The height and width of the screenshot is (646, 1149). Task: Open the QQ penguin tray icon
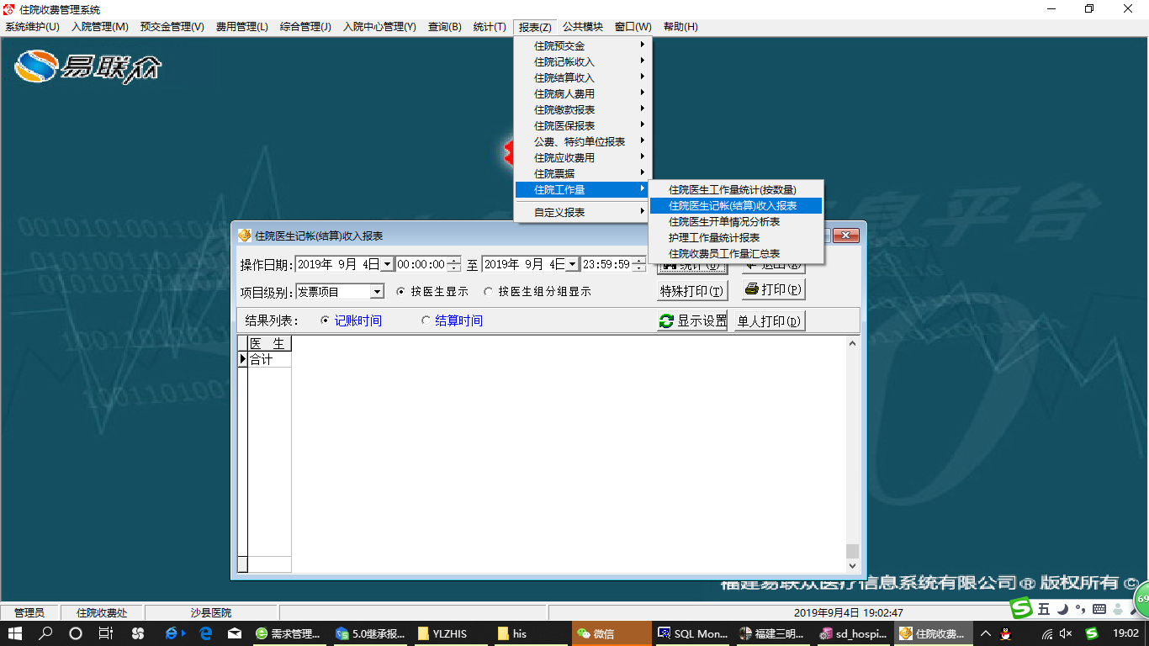coord(1005,633)
